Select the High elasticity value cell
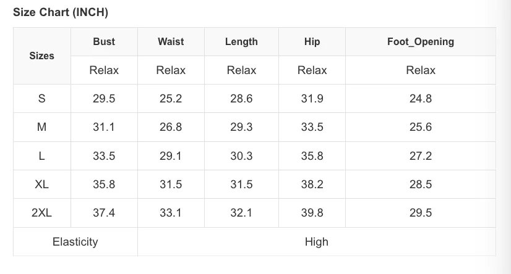The height and width of the screenshot is (274, 511). click(x=317, y=242)
